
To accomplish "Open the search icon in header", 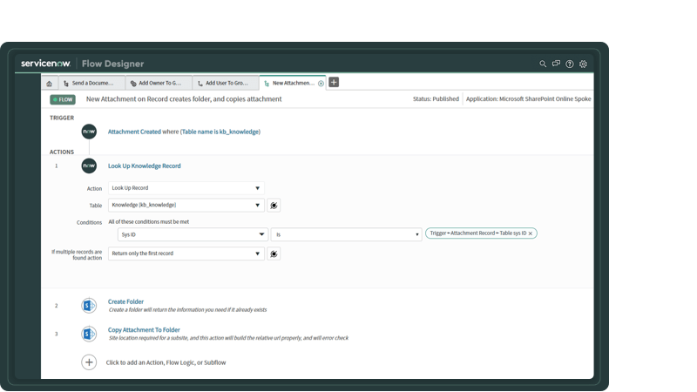I will click(543, 64).
